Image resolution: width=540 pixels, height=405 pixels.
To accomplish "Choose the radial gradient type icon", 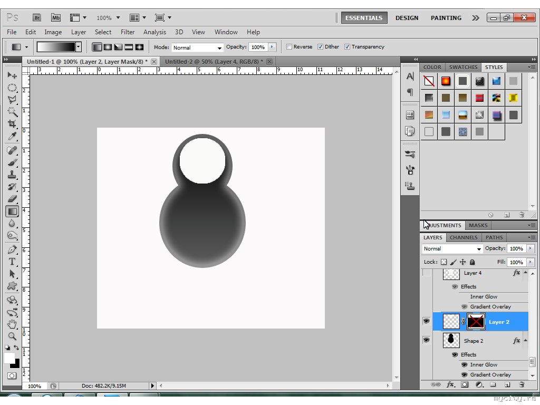I will point(108,47).
